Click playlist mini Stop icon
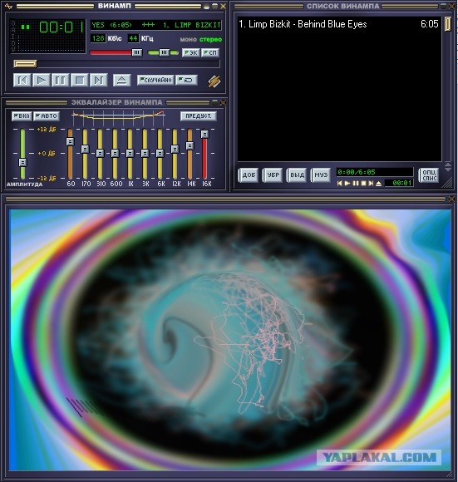 tap(363, 183)
